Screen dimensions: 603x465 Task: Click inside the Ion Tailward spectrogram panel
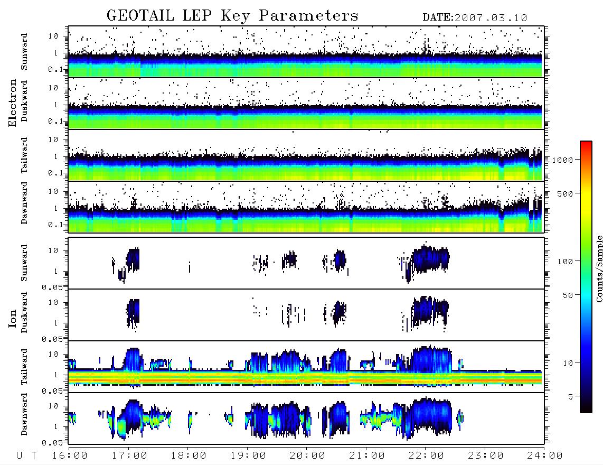pos(306,367)
